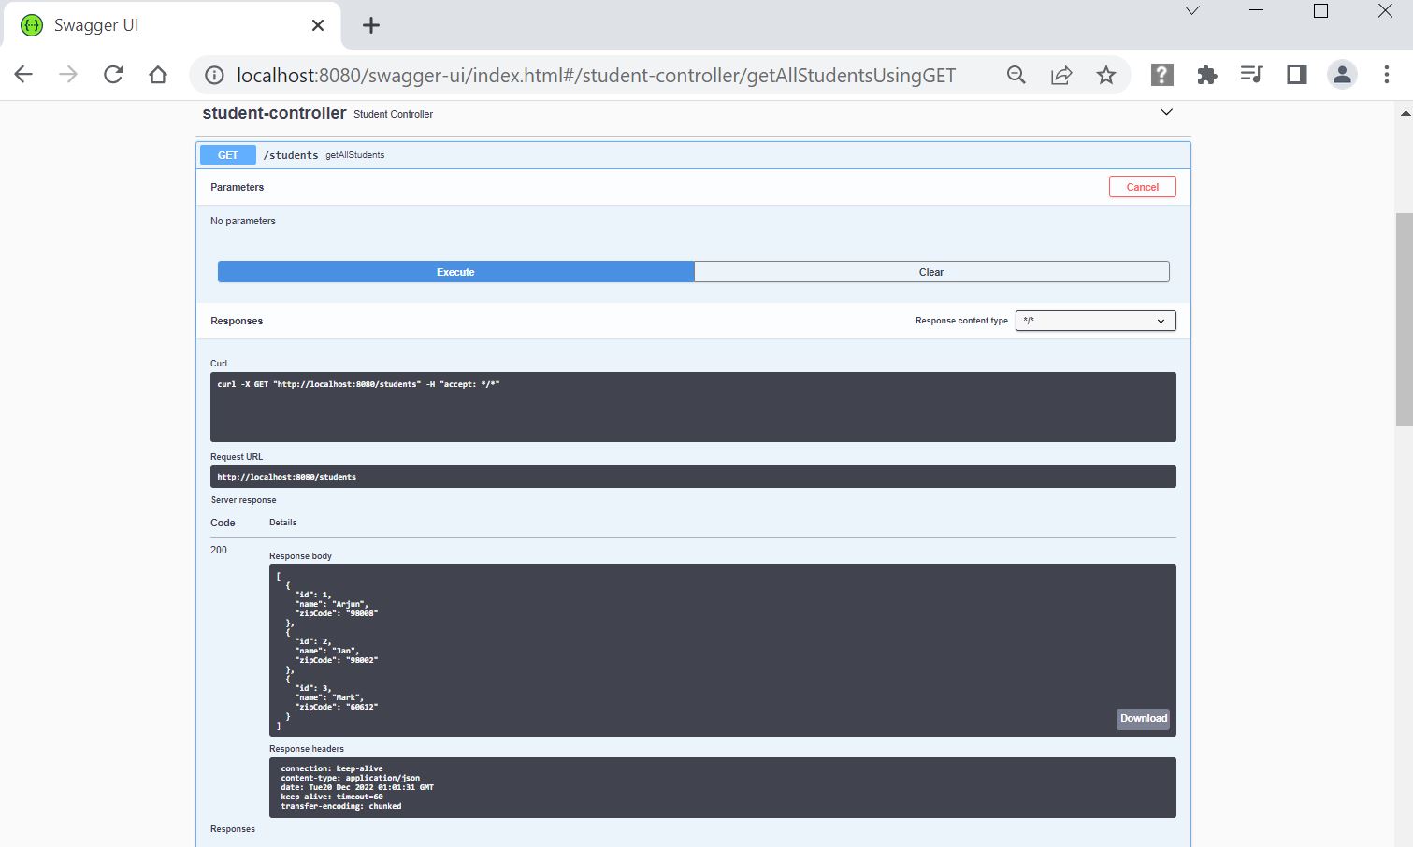Open the zoom magnifier in address bar
Screen dimensions: 1413x847
click(1016, 75)
